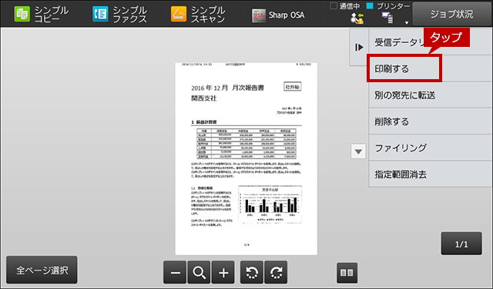Expand more actions with down arrow
The height and width of the screenshot is (289, 493).
click(x=358, y=151)
